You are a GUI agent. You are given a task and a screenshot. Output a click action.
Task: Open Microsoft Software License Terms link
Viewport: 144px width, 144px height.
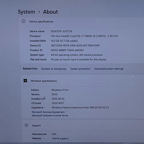(x=50, y=115)
